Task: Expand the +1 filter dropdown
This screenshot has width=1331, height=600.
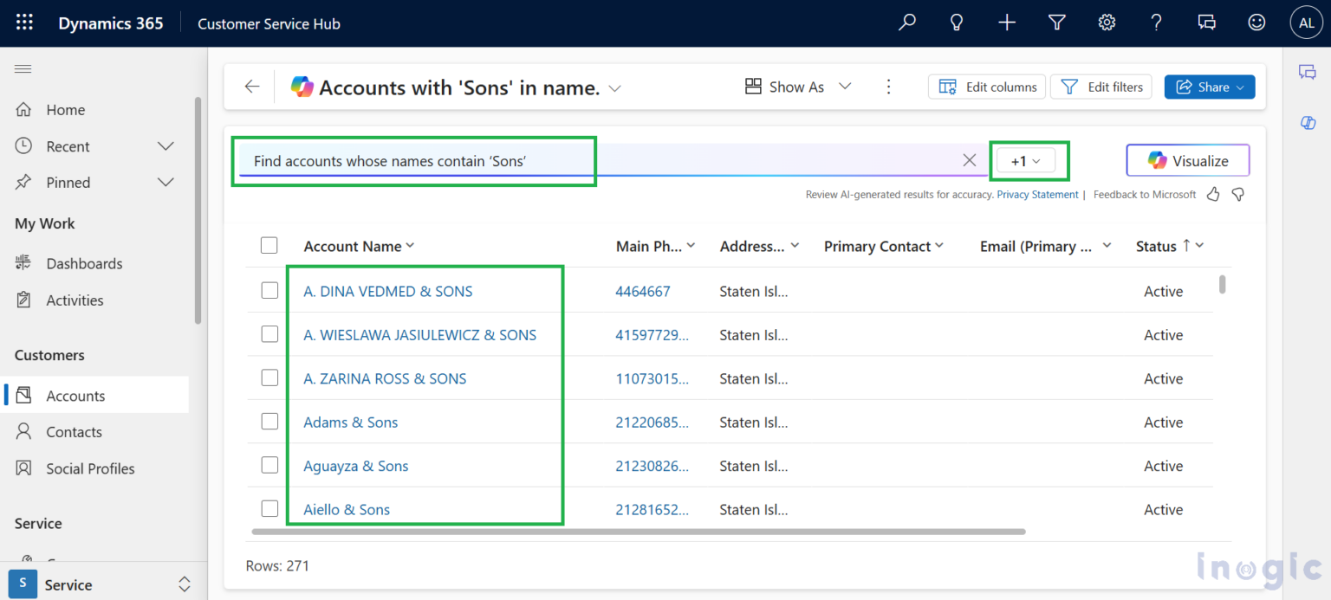Action: (1028, 160)
